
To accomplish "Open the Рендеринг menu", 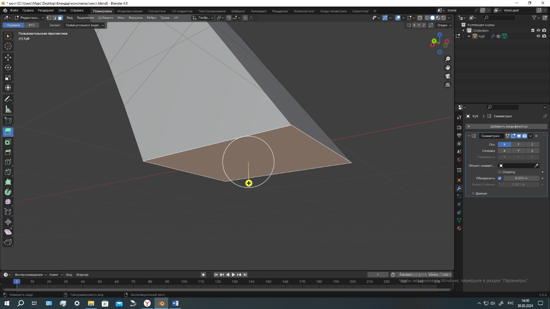I will pyautogui.click(x=46, y=10).
